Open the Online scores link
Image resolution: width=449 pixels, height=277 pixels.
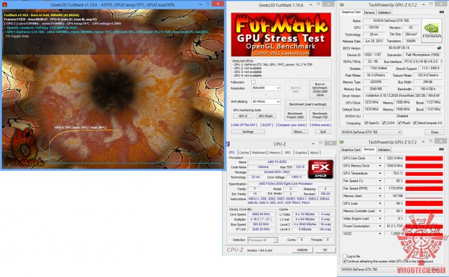[x=320, y=125]
